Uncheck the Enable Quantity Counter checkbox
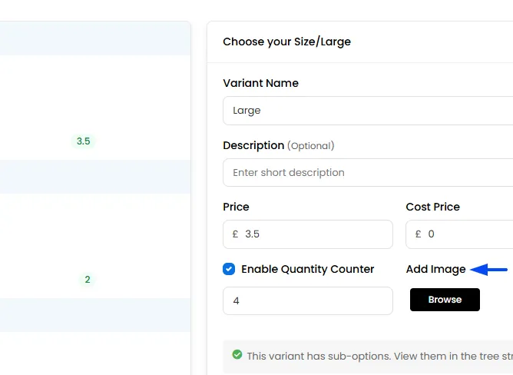The image size is (513, 375). tap(229, 269)
